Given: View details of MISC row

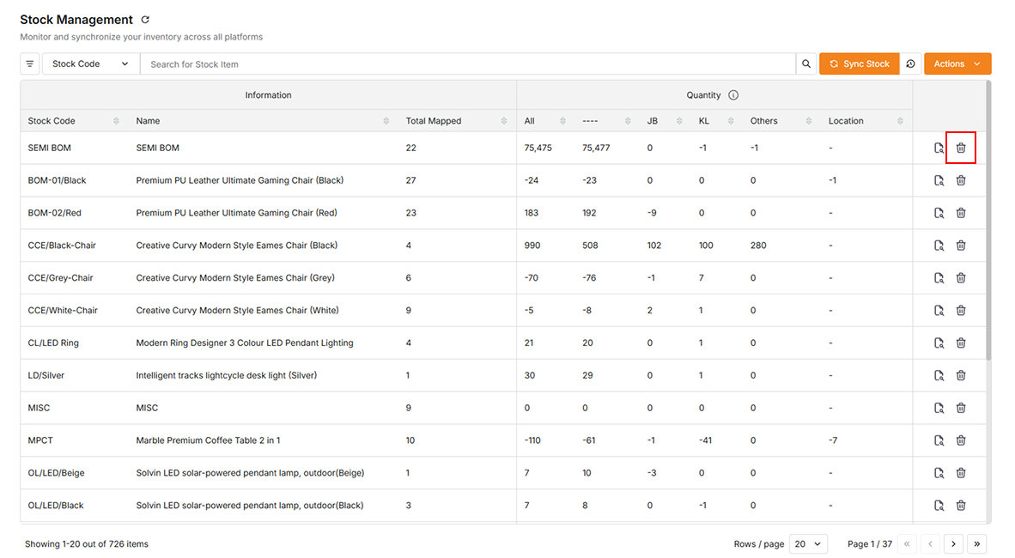Looking at the screenshot, I should (939, 408).
